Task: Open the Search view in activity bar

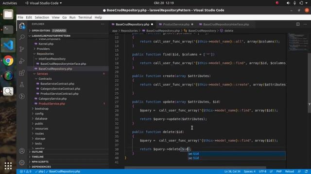Action: [x=22, y=37]
